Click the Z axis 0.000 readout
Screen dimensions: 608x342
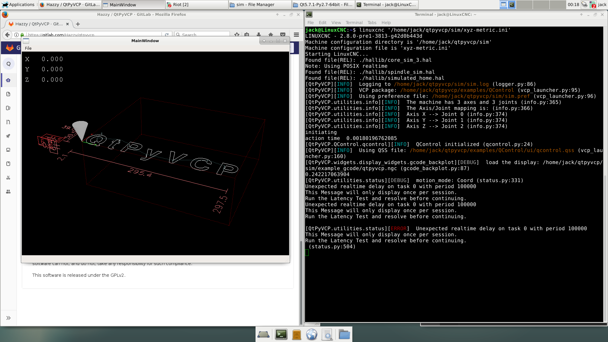click(52, 80)
